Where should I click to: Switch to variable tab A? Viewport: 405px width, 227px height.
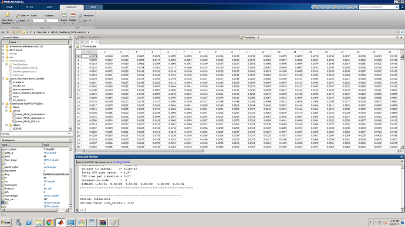(x=82, y=42)
